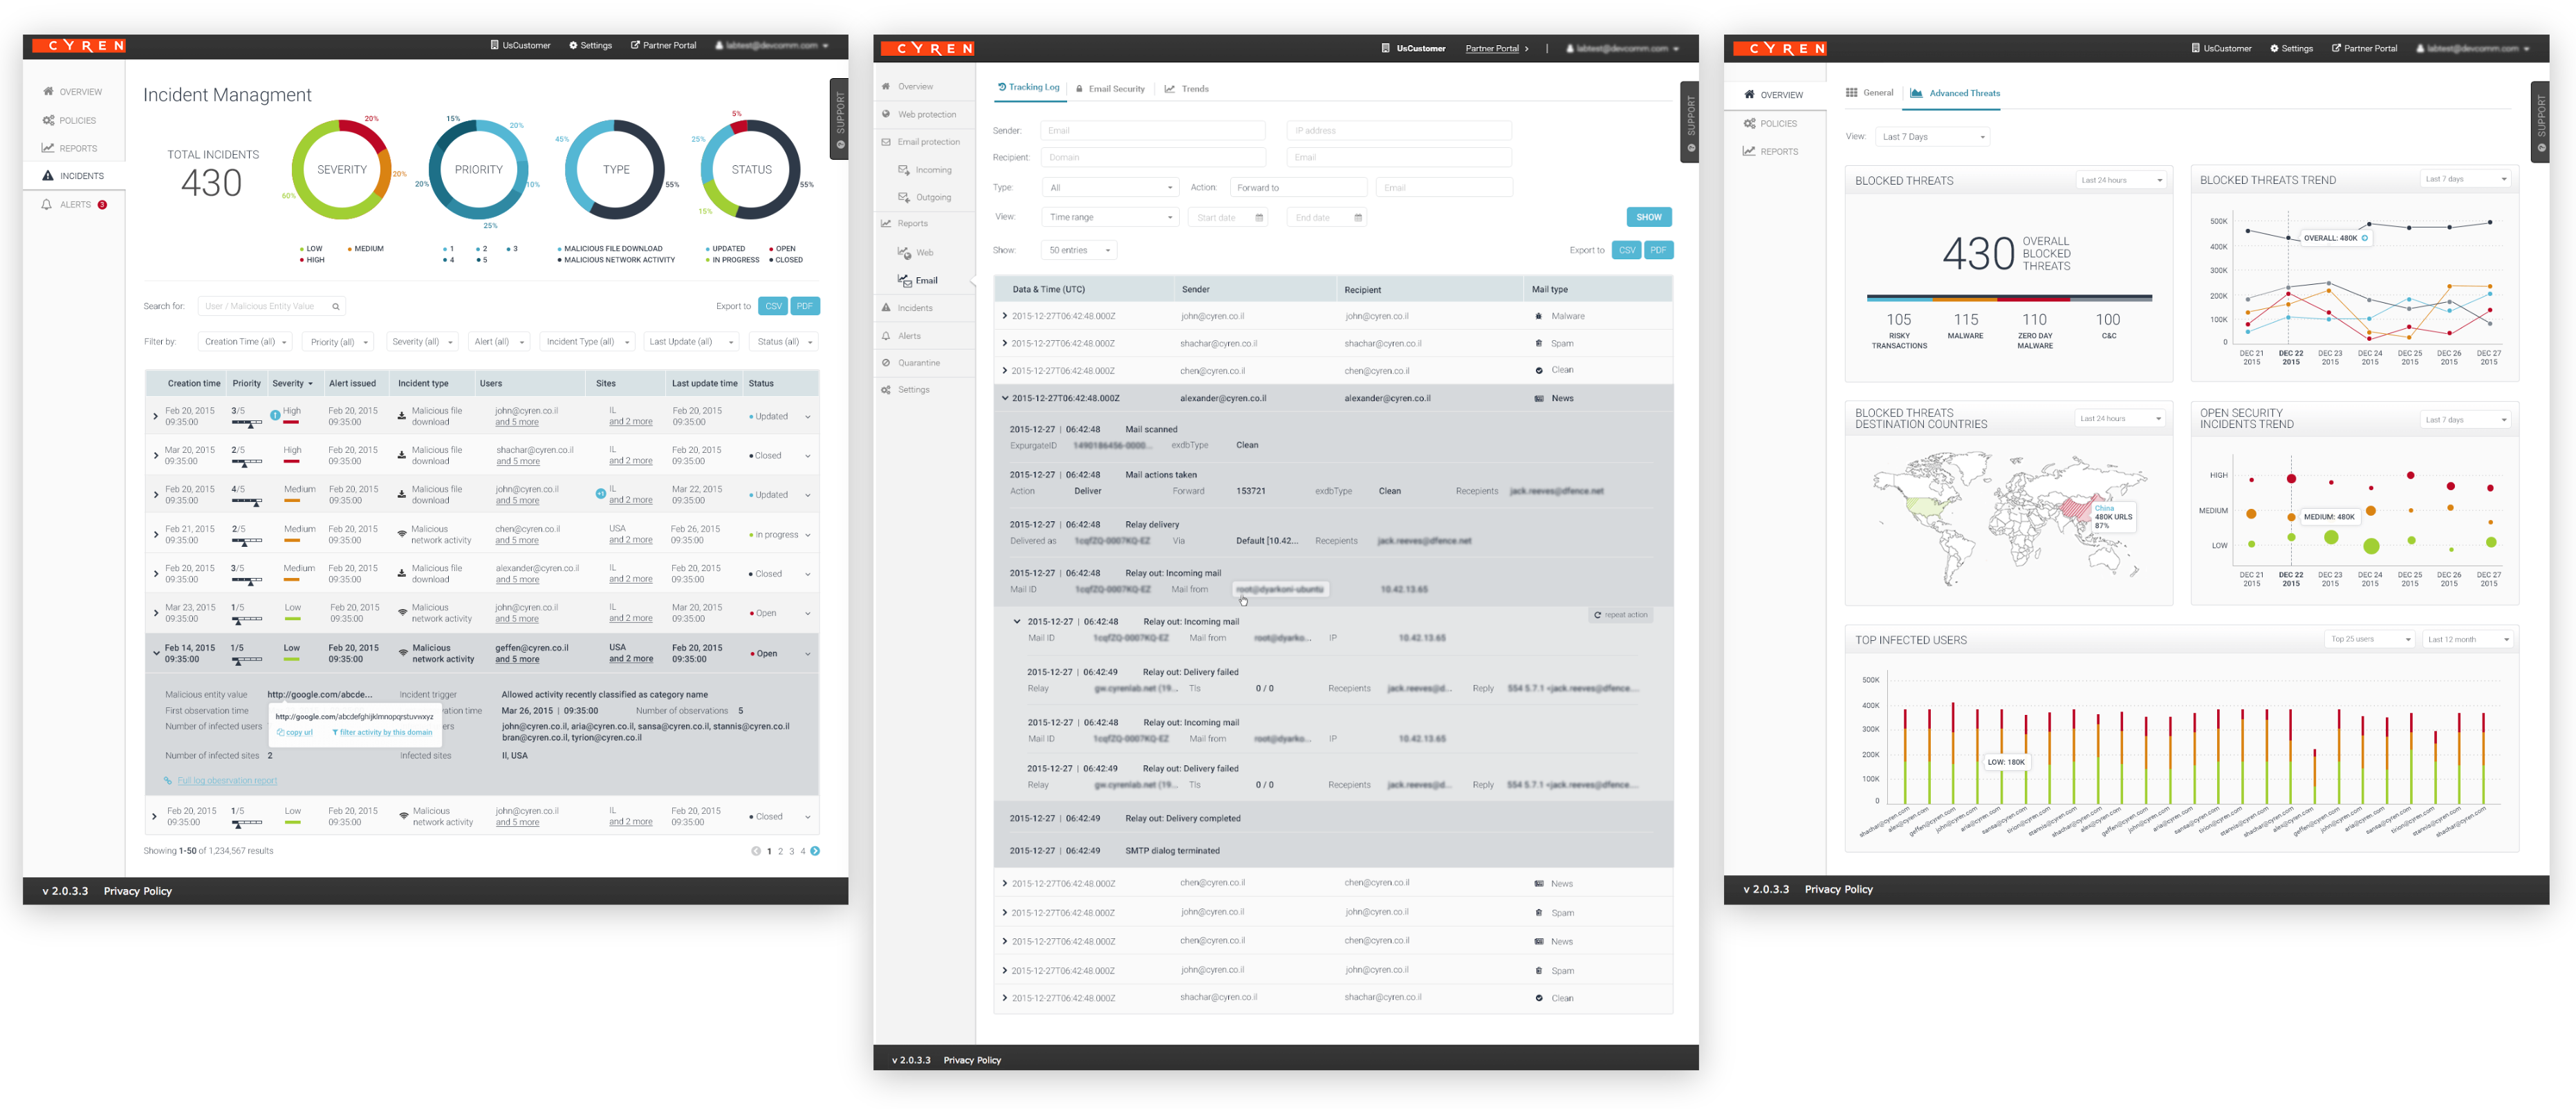This screenshot has height=1109, width=2576.
Task: Click Incoming mail icon in sidebar
Action: (x=904, y=170)
